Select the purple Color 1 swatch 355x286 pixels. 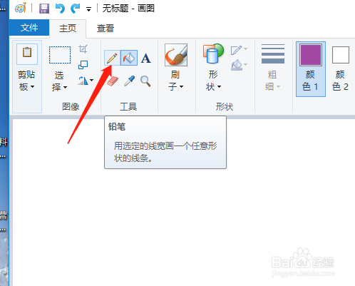click(x=311, y=55)
